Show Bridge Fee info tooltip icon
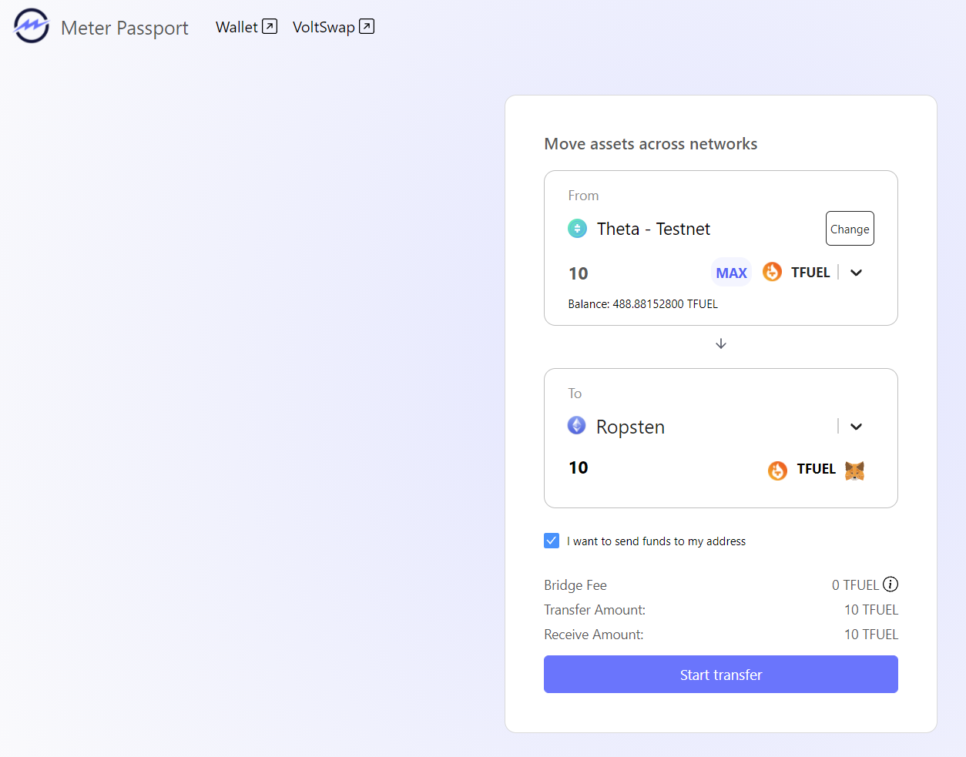 [x=891, y=584]
